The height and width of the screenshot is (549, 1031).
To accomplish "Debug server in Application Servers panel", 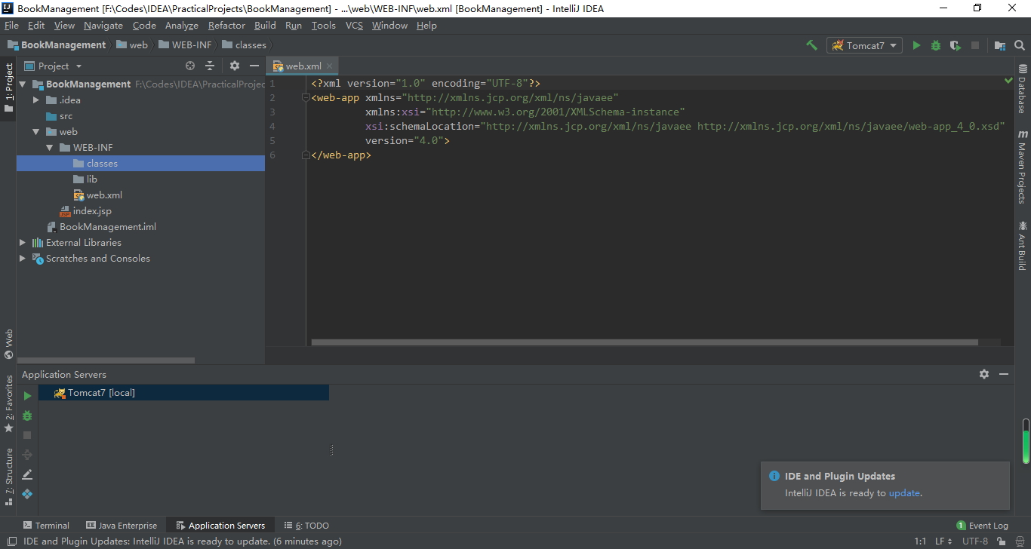I will [27, 416].
